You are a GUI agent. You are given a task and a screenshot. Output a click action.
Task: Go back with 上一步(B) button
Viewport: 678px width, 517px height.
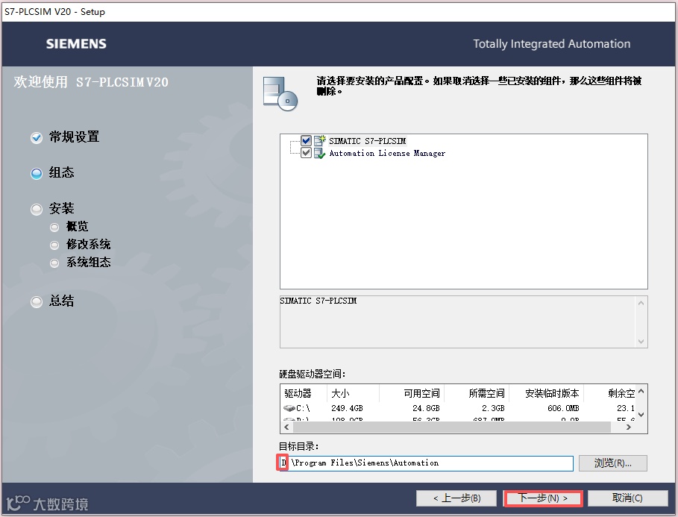[456, 498]
